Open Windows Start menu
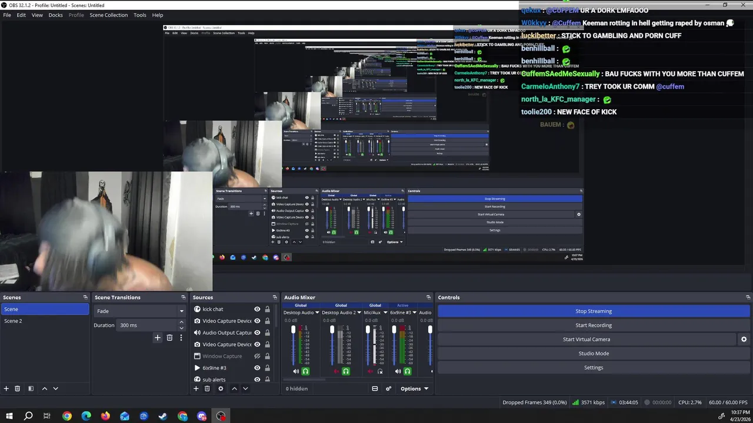753x423 pixels. coord(9,416)
